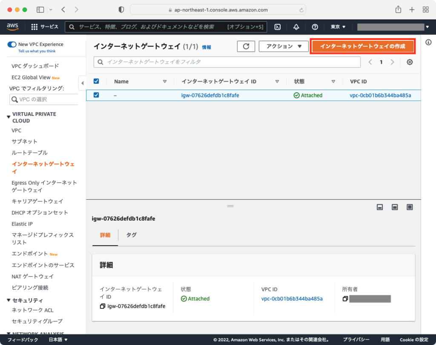This screenshot has width=436, height=345.
Task: Expand split panel to full view
Action: [410, 207]
